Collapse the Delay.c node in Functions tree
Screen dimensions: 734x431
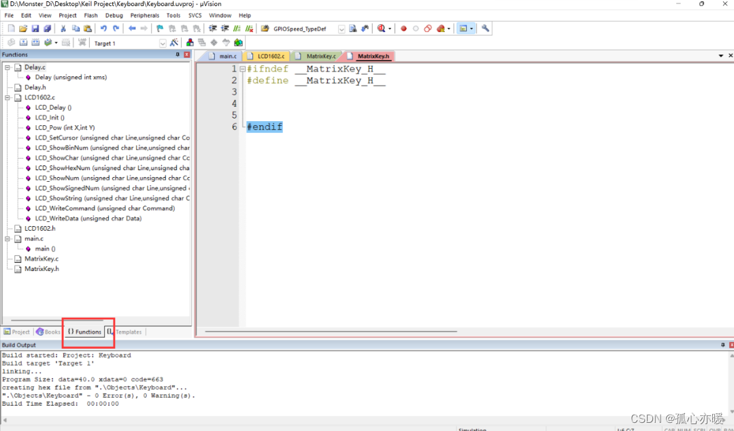pos(7,67)
